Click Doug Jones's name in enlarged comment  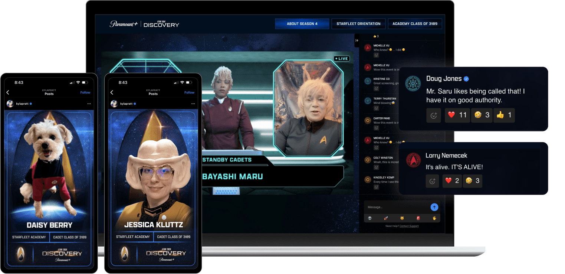444,79
